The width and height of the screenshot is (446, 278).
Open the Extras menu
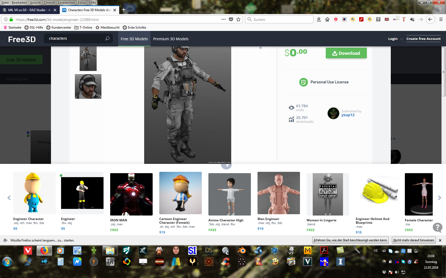coord(82,3)
